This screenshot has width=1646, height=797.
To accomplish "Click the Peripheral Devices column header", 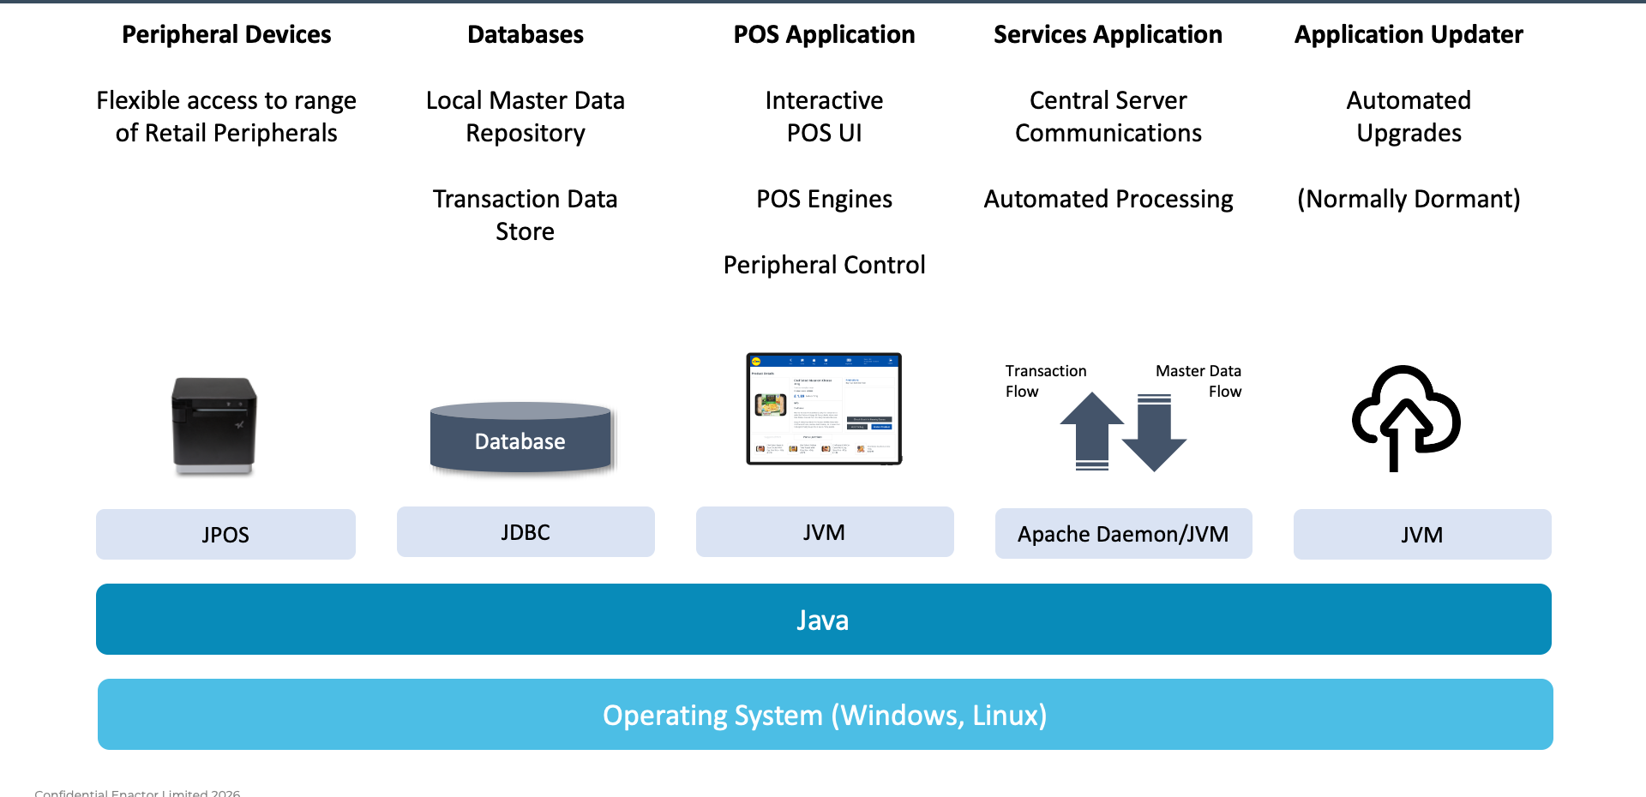I will coord(226,34).
